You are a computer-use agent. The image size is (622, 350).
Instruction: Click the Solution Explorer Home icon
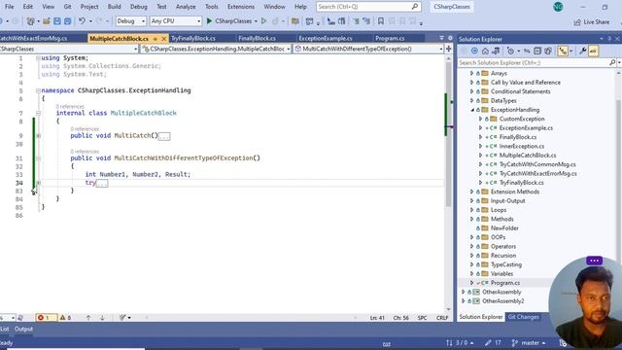tap(485, 52)
